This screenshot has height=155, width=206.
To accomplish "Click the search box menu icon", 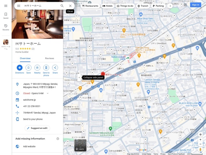I will (x=19, y=6).
